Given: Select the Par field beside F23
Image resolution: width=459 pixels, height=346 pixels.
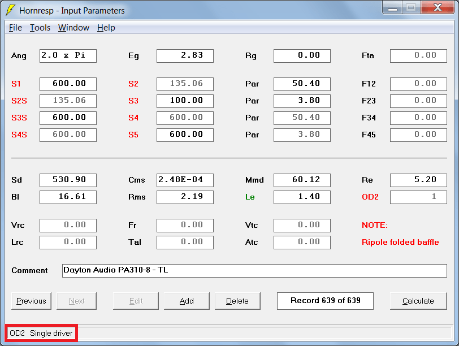Looking at the screenshot, I should pos(302,101).
